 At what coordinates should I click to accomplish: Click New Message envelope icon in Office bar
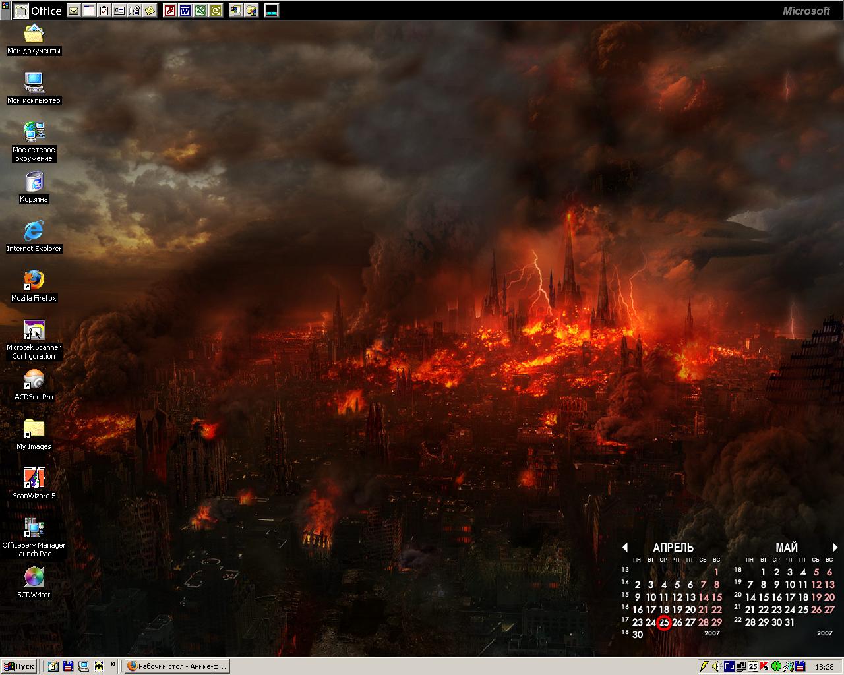click(x=73, y=11)
